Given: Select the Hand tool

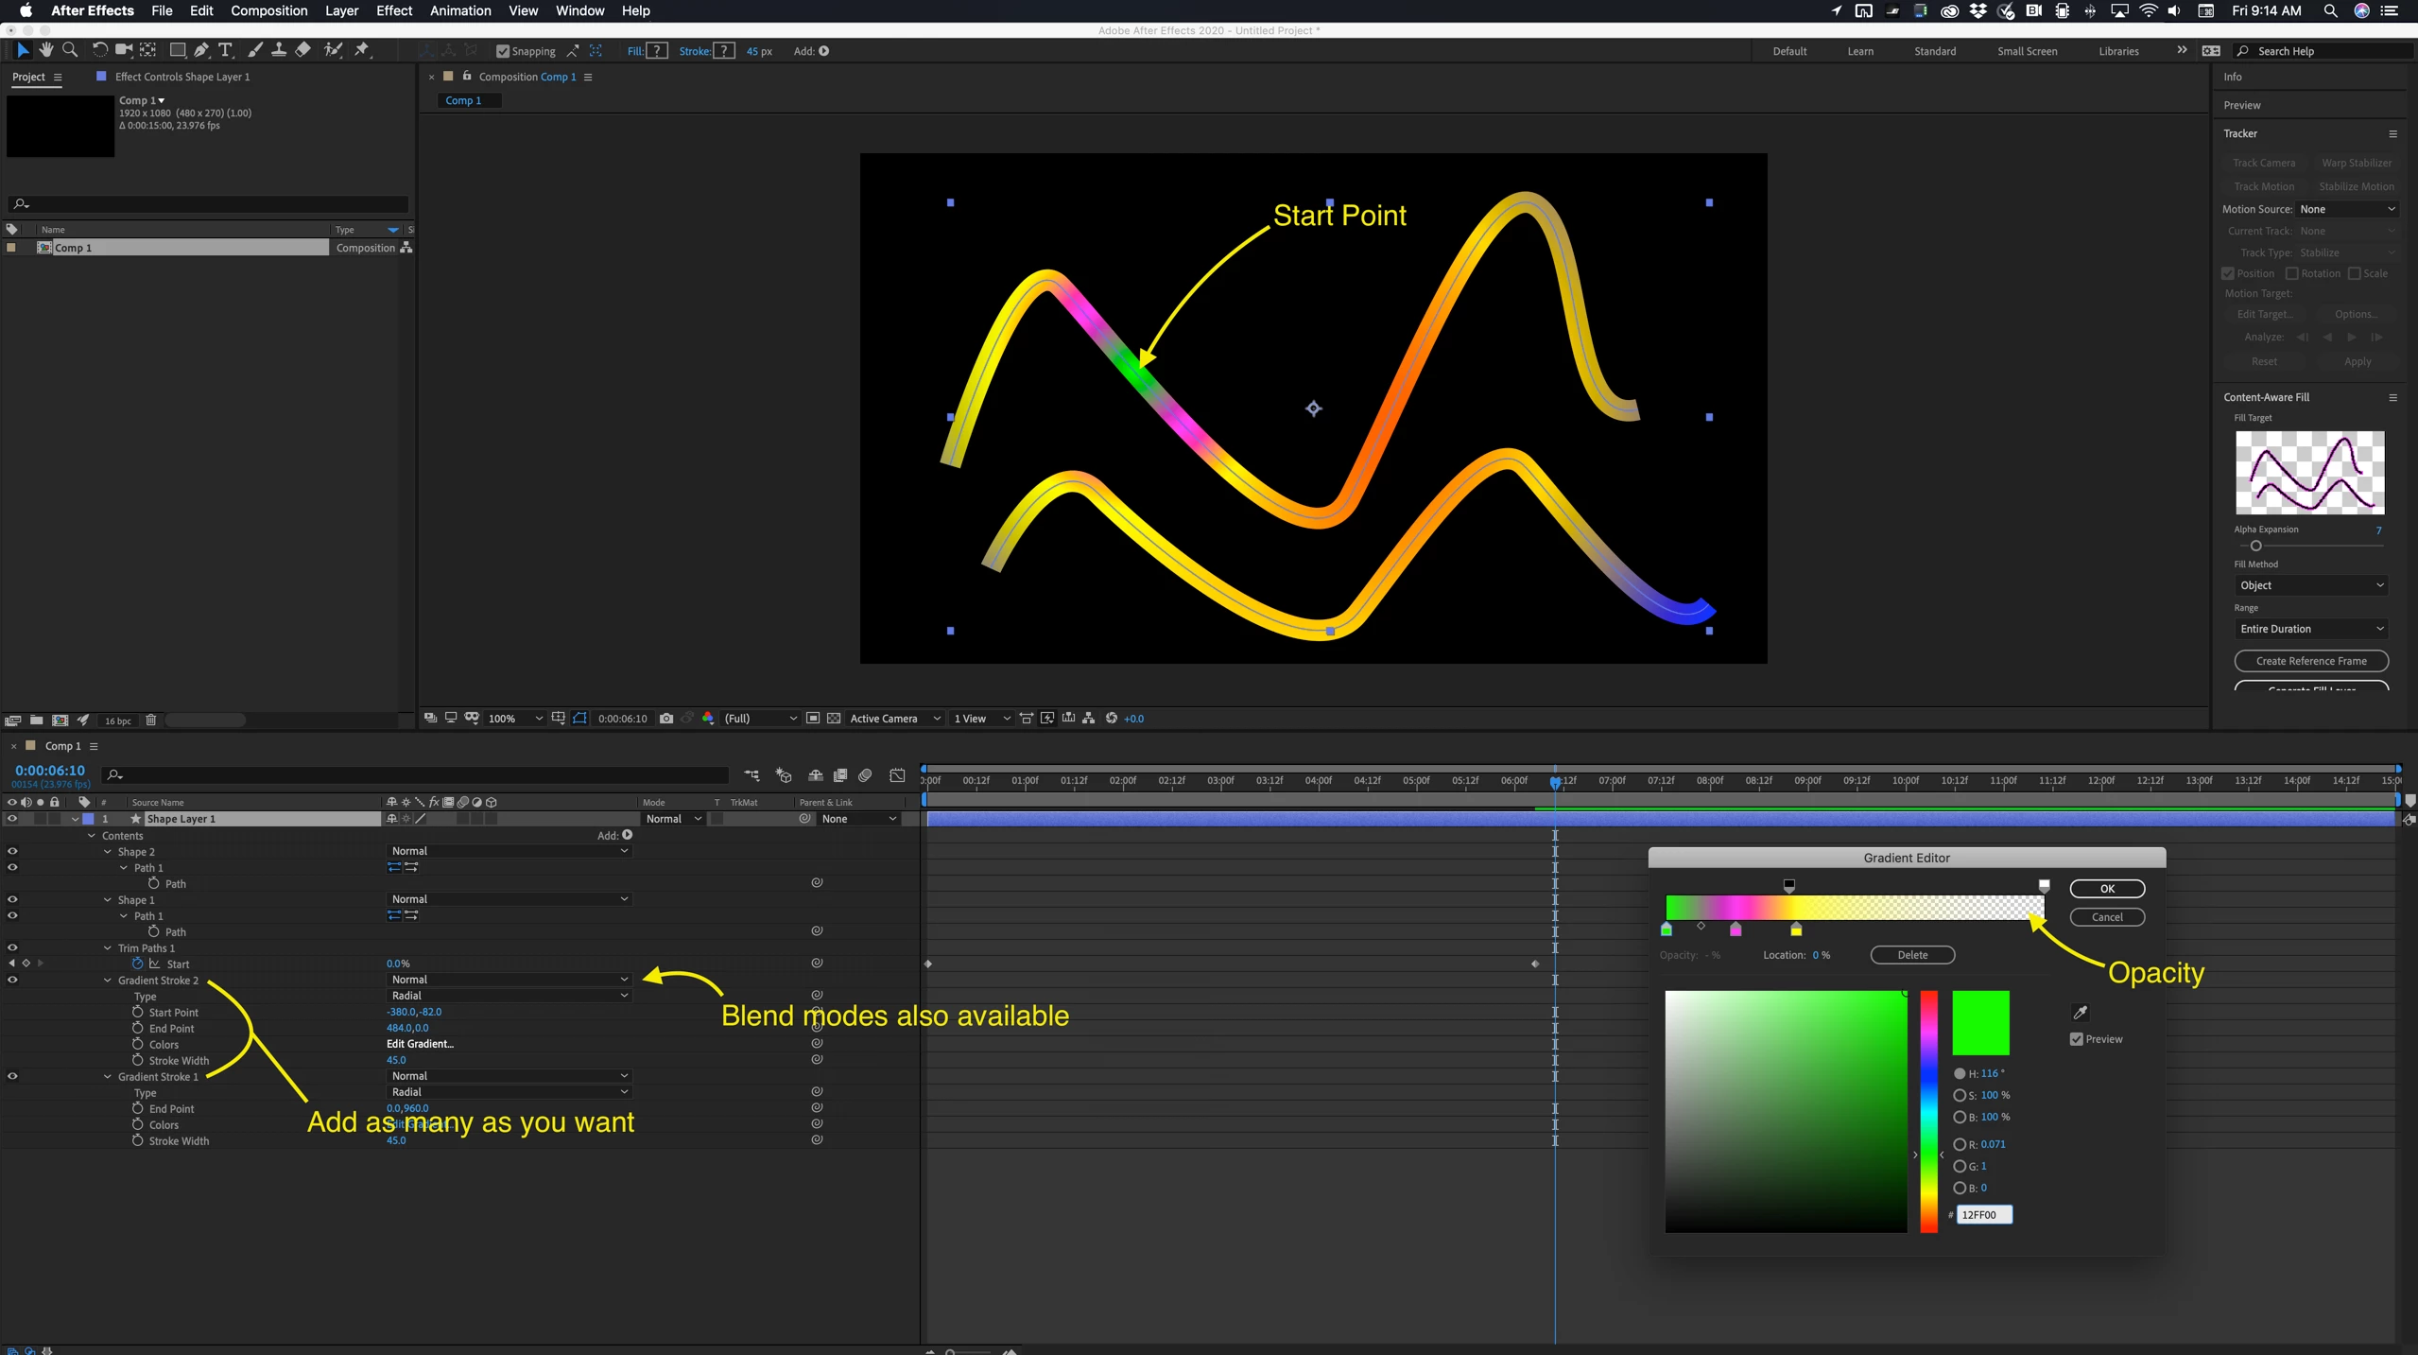Looking at the screenshot, I should pos(46,50).
